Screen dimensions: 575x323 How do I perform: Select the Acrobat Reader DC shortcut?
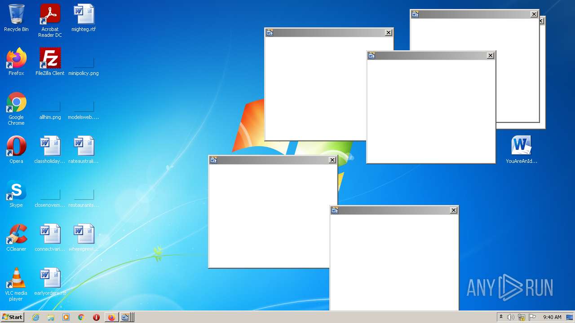click(50, 21)
